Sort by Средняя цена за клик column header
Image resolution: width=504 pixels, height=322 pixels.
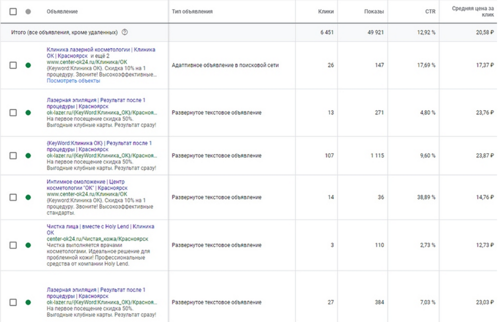click(473, 11)
